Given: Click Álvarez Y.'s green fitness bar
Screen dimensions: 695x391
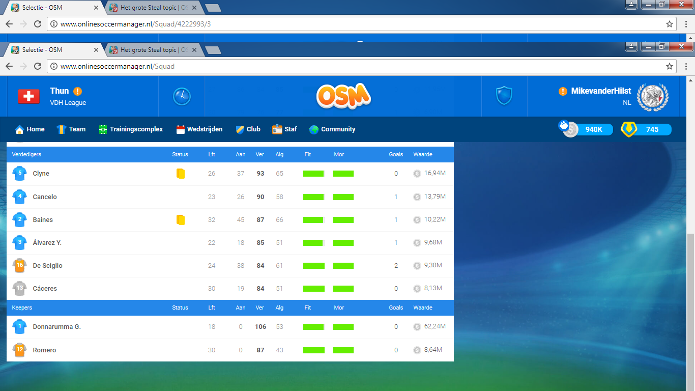Looking at the screenshot, I should pos(313,242).
